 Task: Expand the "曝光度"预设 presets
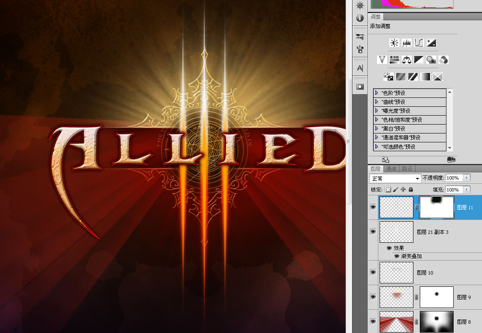tap(377, 111)
